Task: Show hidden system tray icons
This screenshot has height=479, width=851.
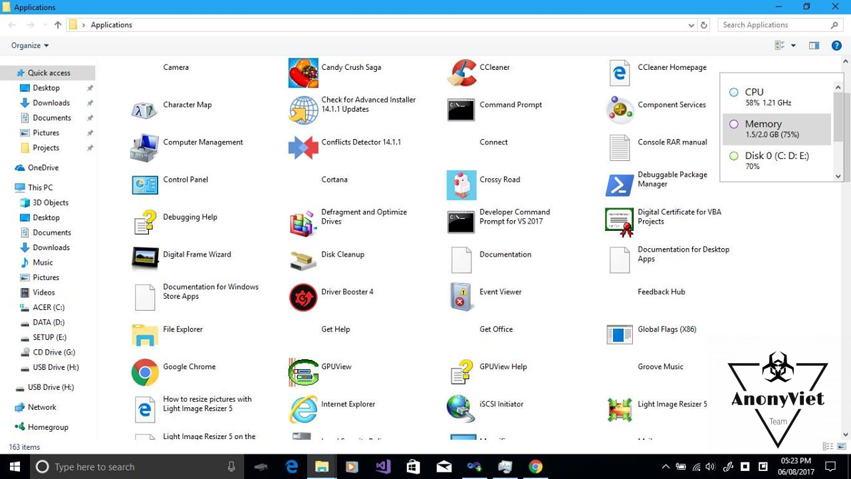Action: (666, 466)
